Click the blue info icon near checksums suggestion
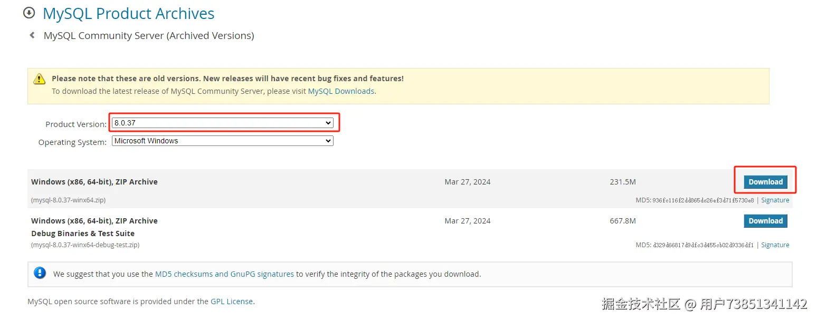Screen dimensions: 817x321 pyautogui.click(x=40, y=273)
